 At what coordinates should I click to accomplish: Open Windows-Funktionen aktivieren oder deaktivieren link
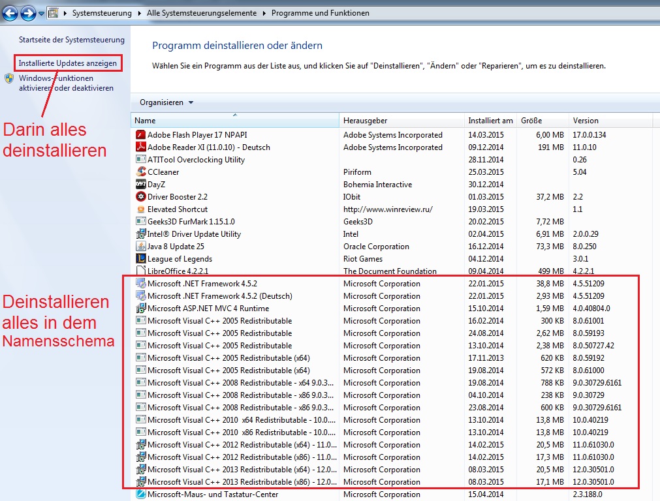[66, 83]
